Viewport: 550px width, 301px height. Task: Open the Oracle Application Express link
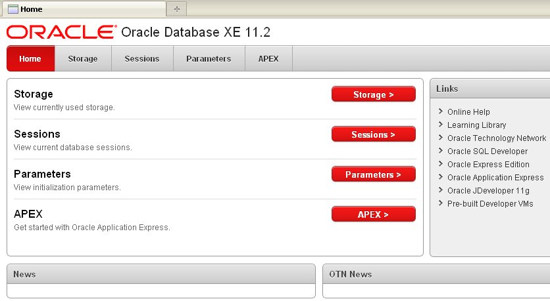coord(495,178)
